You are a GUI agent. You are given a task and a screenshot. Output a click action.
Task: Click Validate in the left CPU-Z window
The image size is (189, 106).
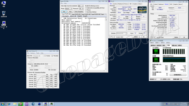click(136, 37)
